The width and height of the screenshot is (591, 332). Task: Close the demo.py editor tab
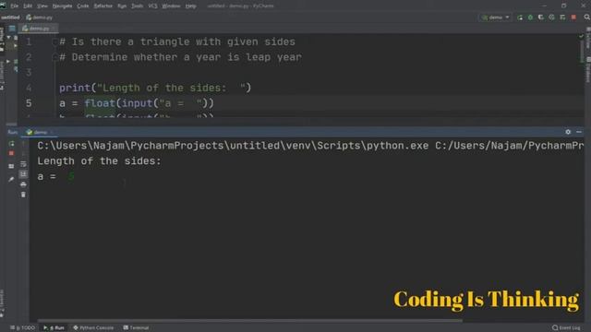[54, 29]
